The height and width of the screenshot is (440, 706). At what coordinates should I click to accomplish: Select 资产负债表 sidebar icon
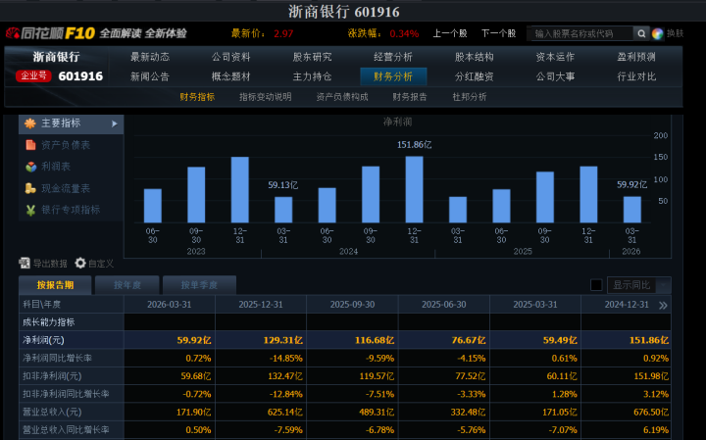click(30, 145)
